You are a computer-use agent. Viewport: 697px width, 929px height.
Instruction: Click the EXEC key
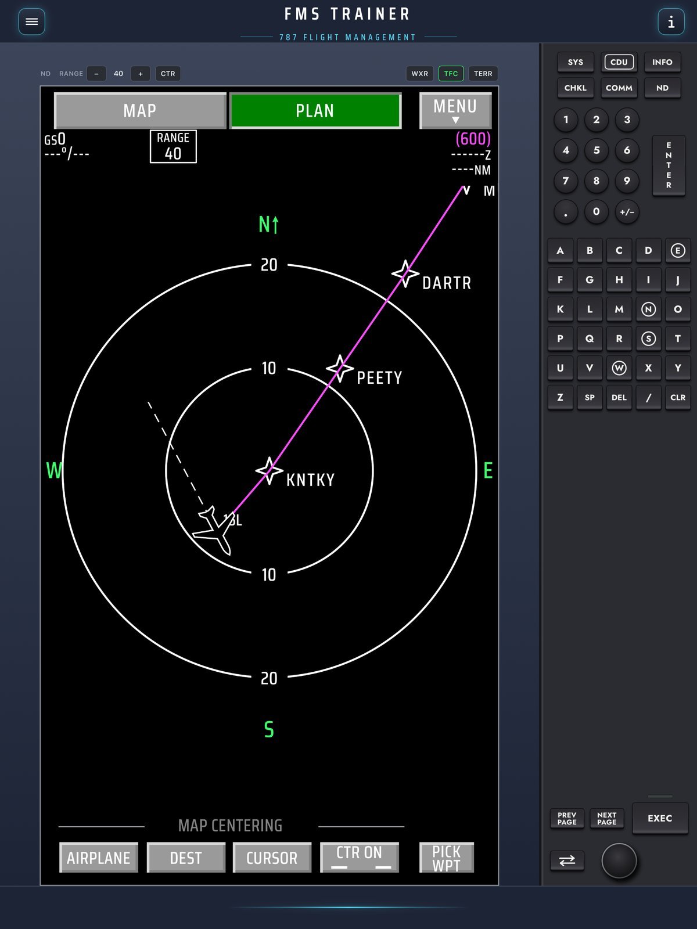660,818
